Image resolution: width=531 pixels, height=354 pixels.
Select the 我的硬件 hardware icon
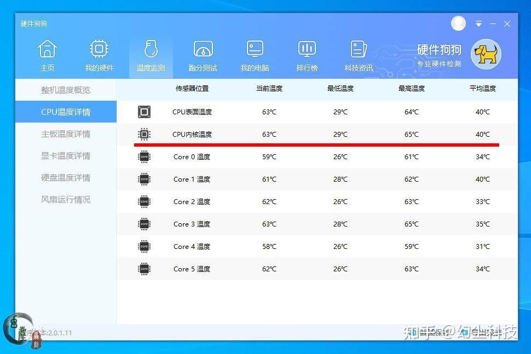(x=99, y=55)
